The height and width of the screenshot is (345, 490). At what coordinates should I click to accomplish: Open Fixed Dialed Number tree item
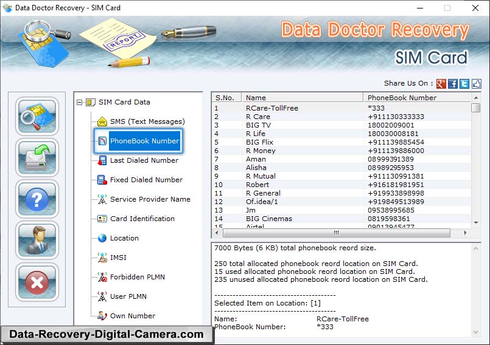click(x=146, y=180)
